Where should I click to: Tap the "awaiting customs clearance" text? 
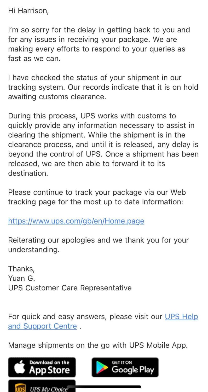[57, 97]
